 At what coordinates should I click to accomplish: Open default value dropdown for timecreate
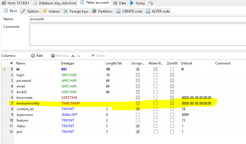(x=197, y=98)
